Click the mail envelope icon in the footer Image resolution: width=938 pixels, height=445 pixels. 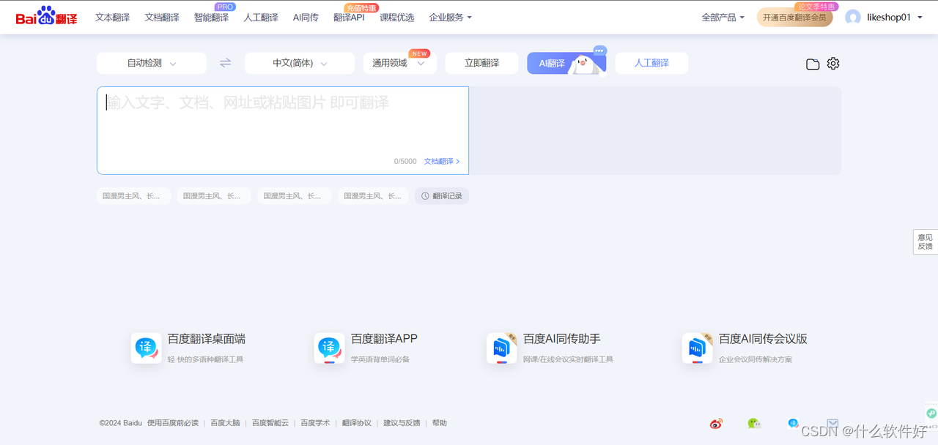point(832,423)
